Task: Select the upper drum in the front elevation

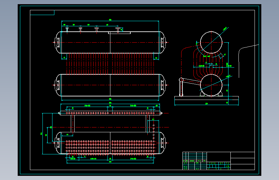Action: click(110, 43)
